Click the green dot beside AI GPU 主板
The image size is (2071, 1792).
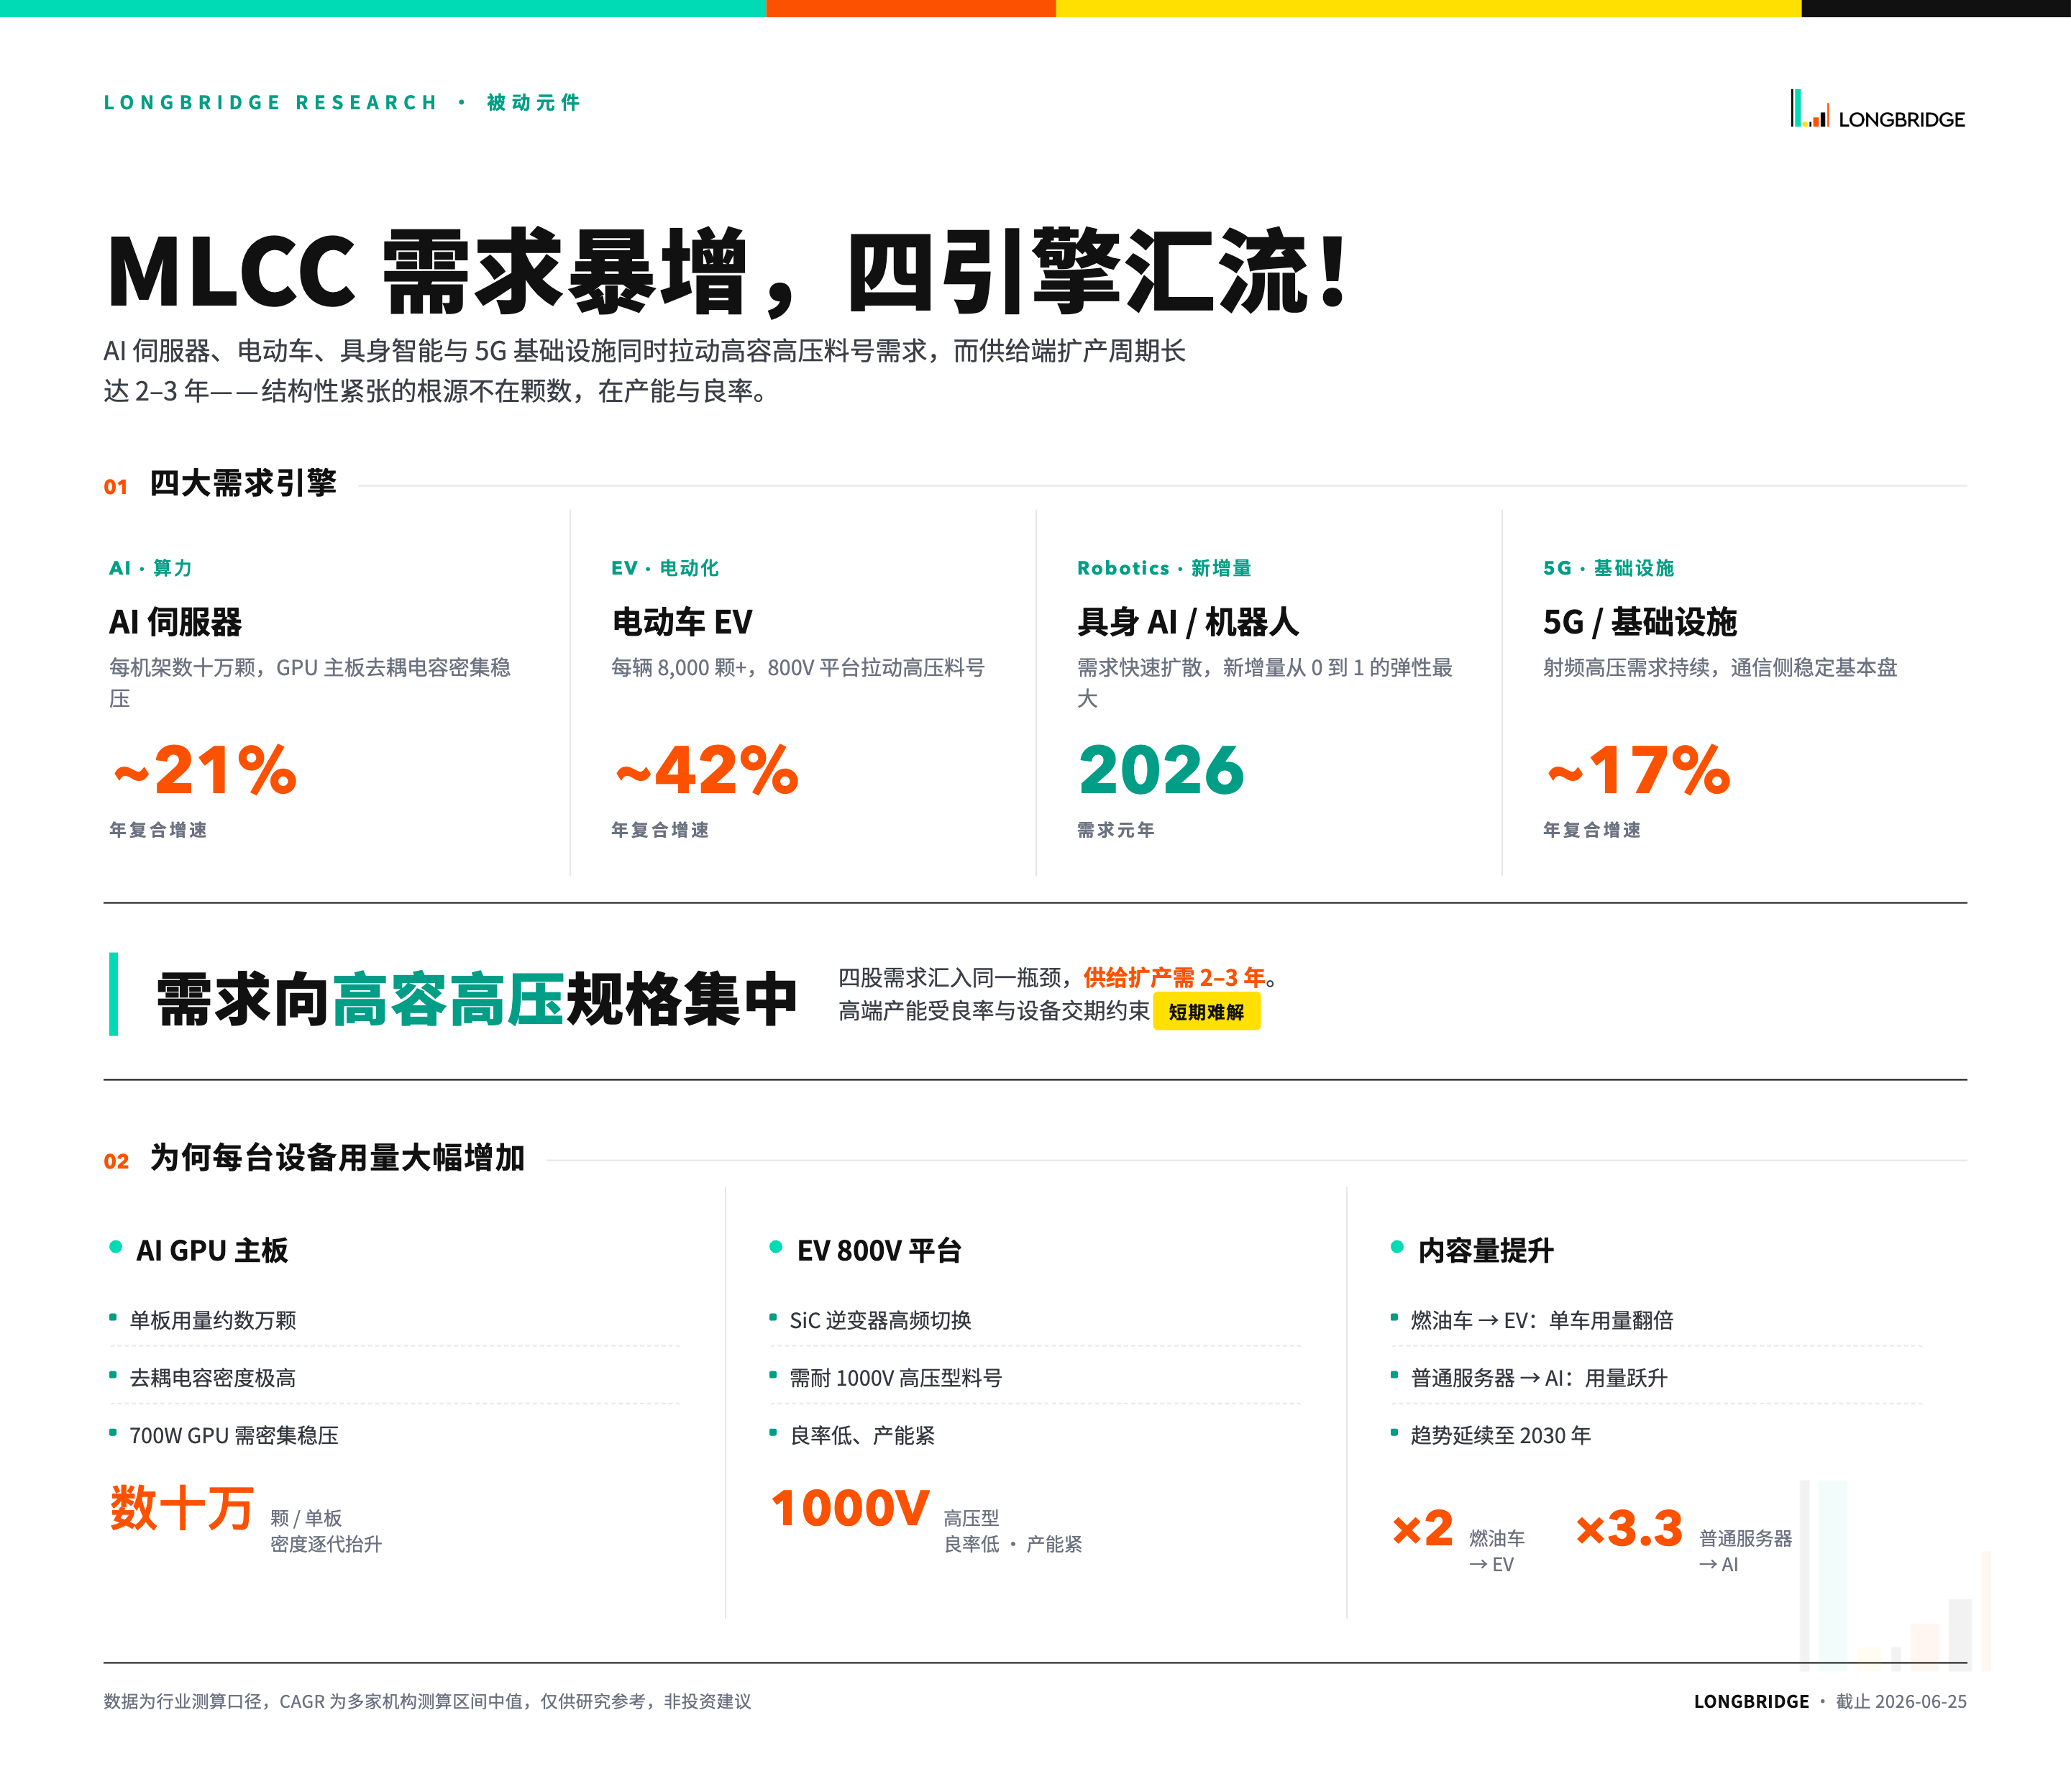point(116,1247)
